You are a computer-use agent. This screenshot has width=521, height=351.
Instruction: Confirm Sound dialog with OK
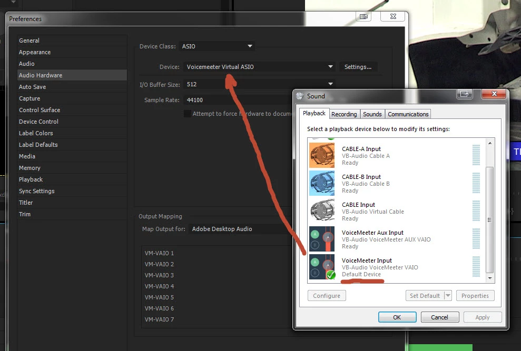[x=397, y=317]
